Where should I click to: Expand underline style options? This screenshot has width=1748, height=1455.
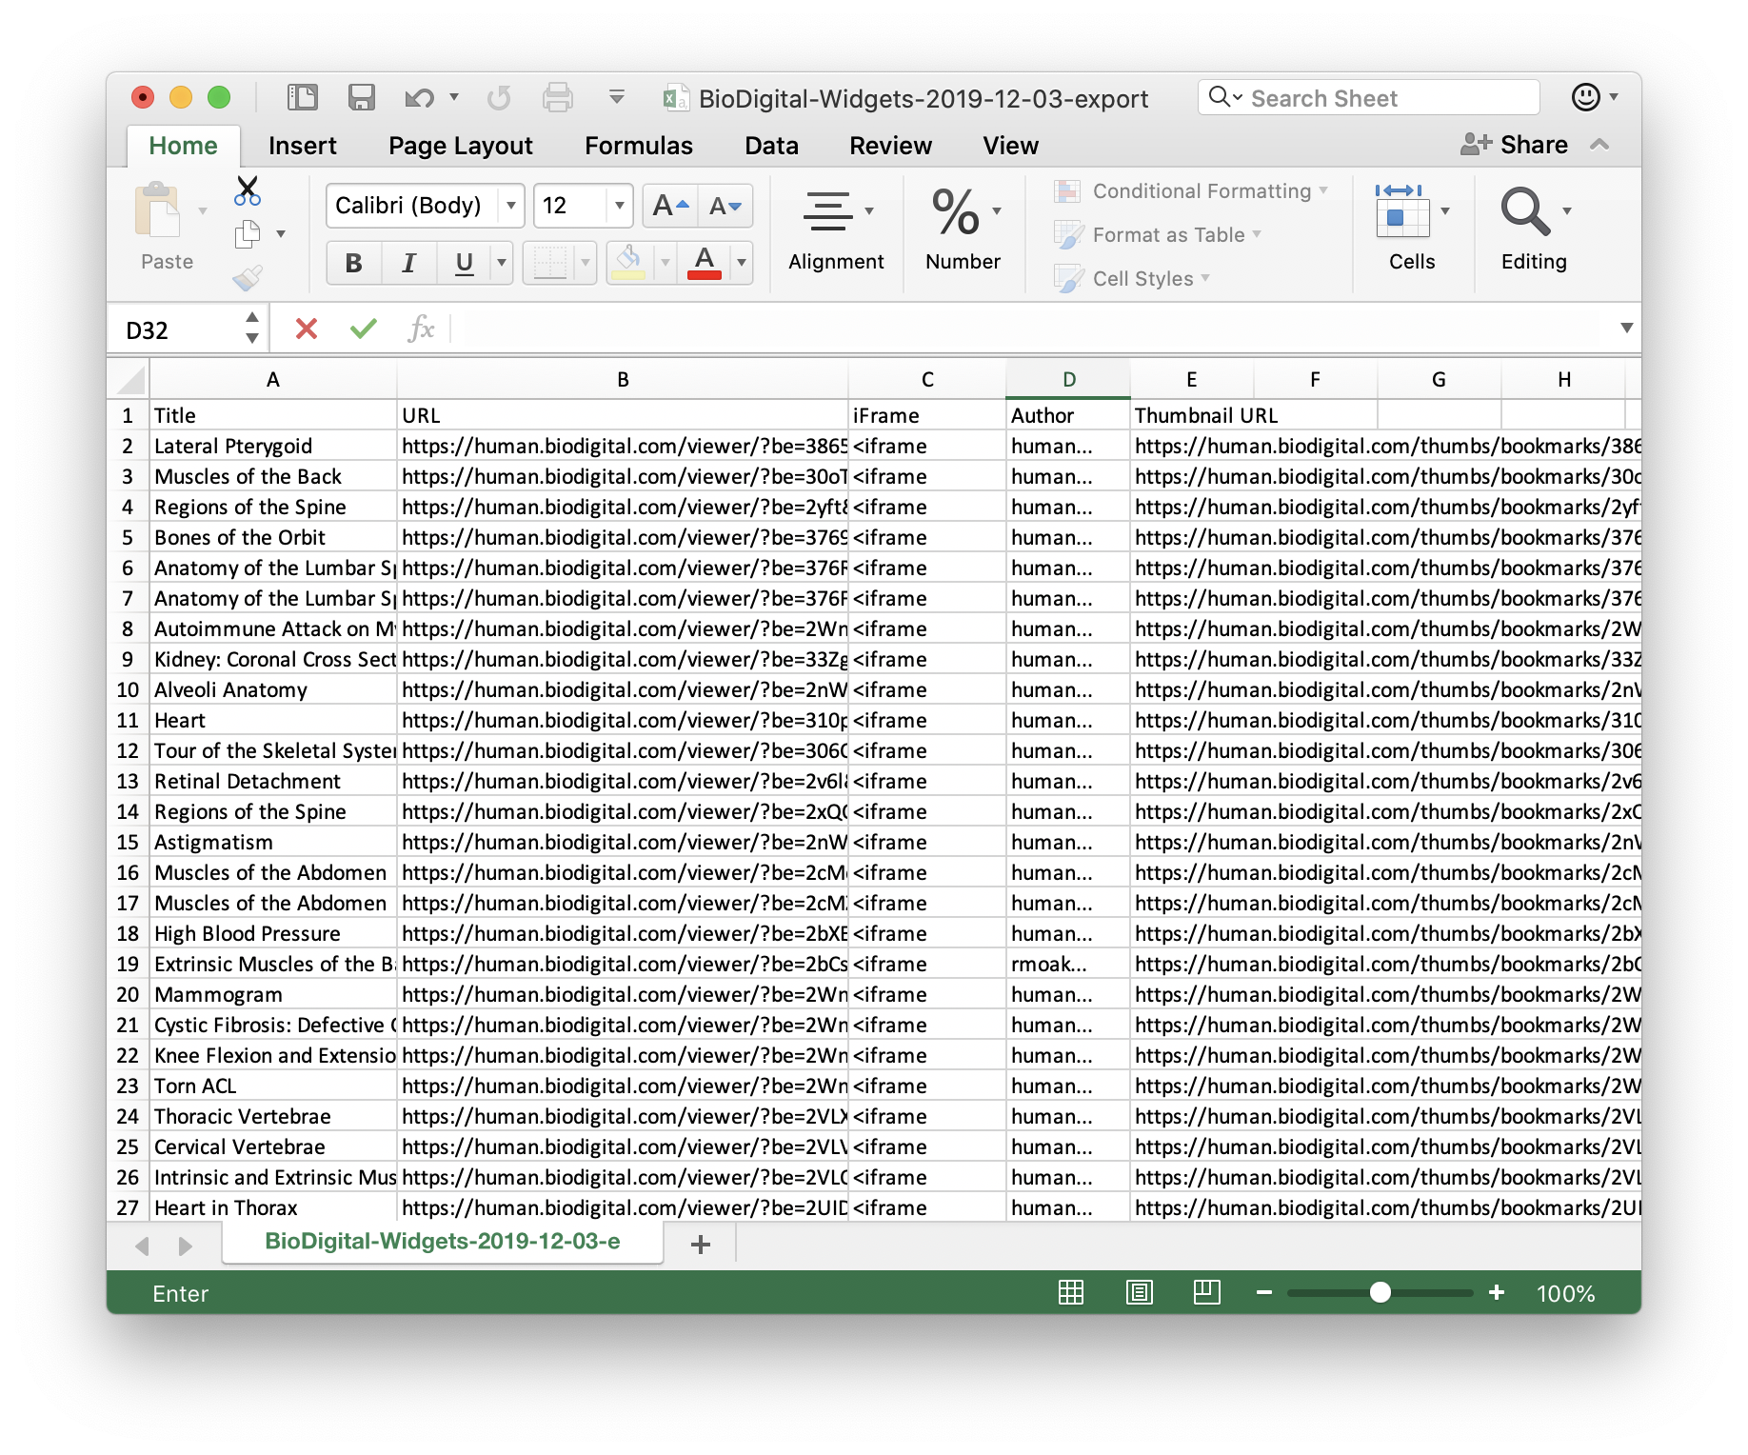tap(502, 263)
